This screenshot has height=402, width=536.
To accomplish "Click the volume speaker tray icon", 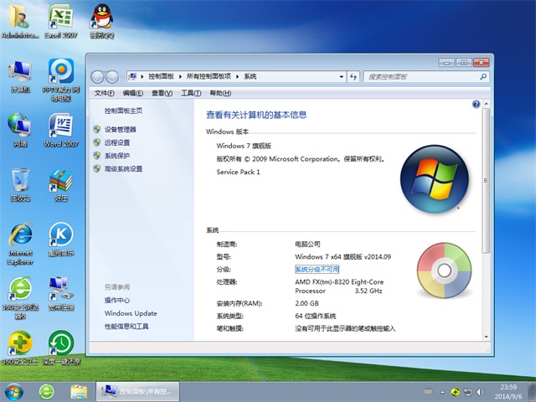I will 480,392.
